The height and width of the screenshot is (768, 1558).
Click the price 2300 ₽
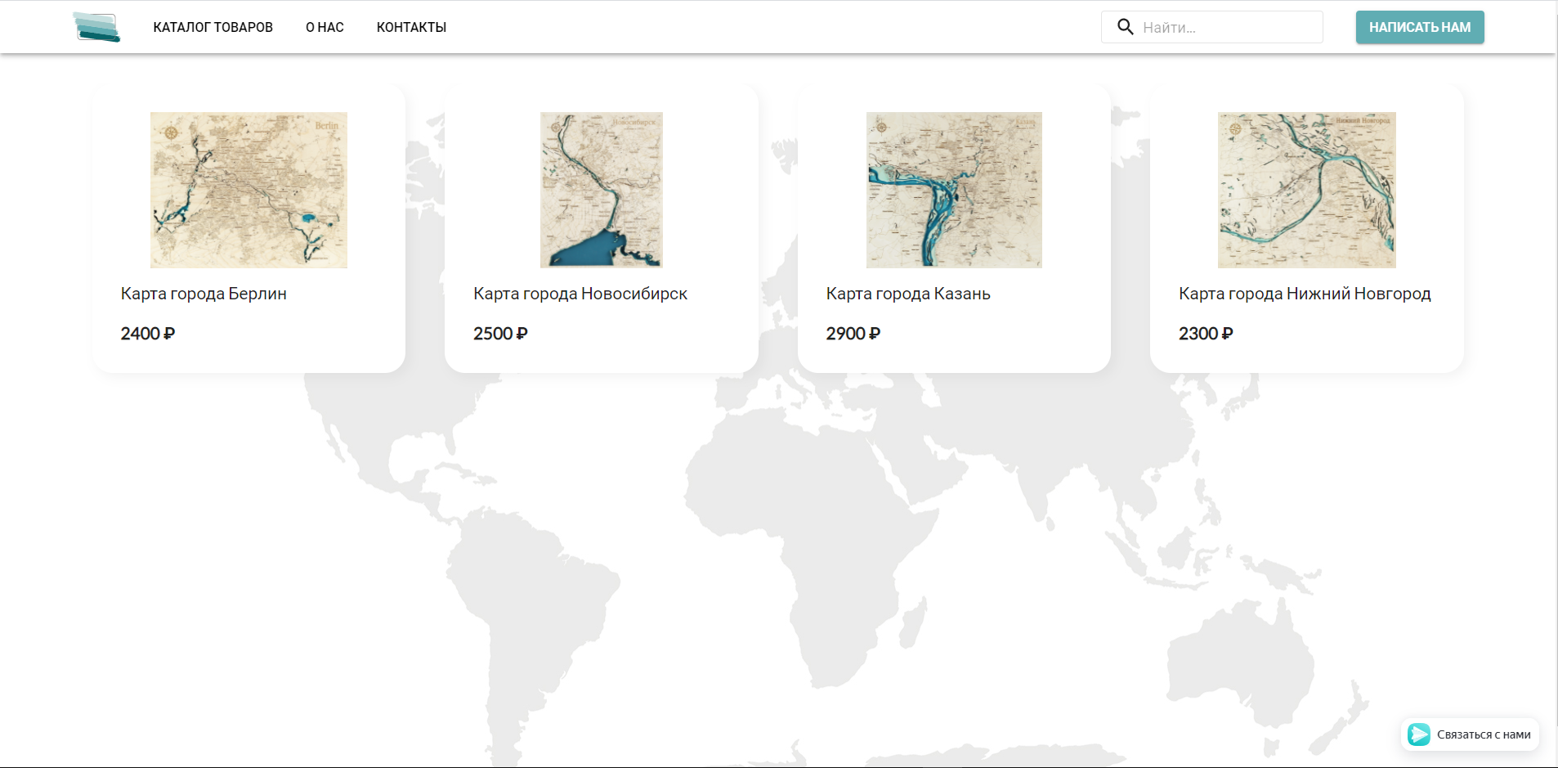pyautogui.click(x=1206, y=334)
